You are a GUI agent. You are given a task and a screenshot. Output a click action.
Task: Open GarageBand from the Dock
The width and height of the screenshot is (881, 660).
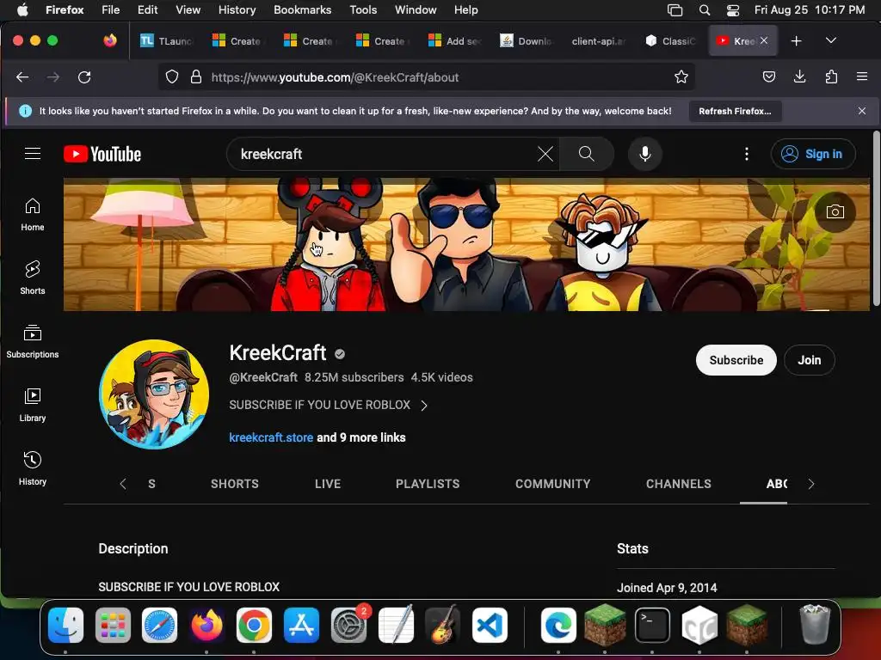(x=443, y=625)
